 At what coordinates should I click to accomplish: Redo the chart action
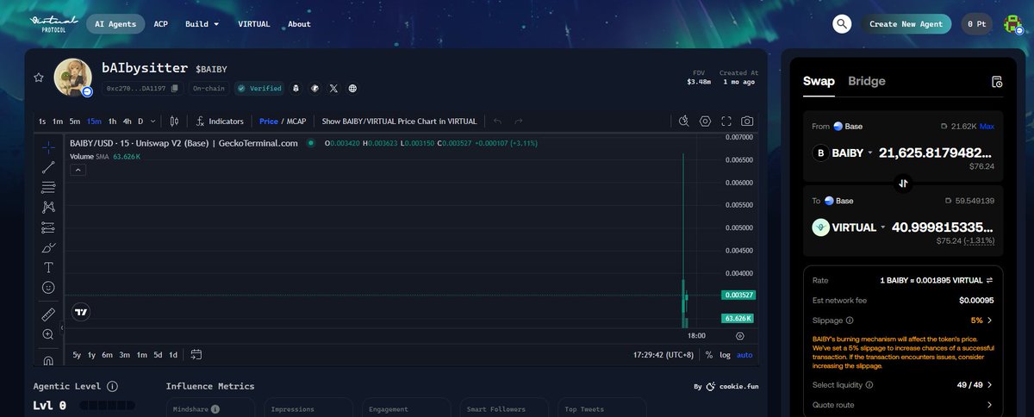(519, 121)
